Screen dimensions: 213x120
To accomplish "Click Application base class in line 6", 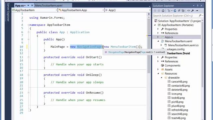I will [x=80, y=32].
